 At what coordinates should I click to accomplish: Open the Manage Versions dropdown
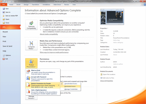tap(31, 97)
